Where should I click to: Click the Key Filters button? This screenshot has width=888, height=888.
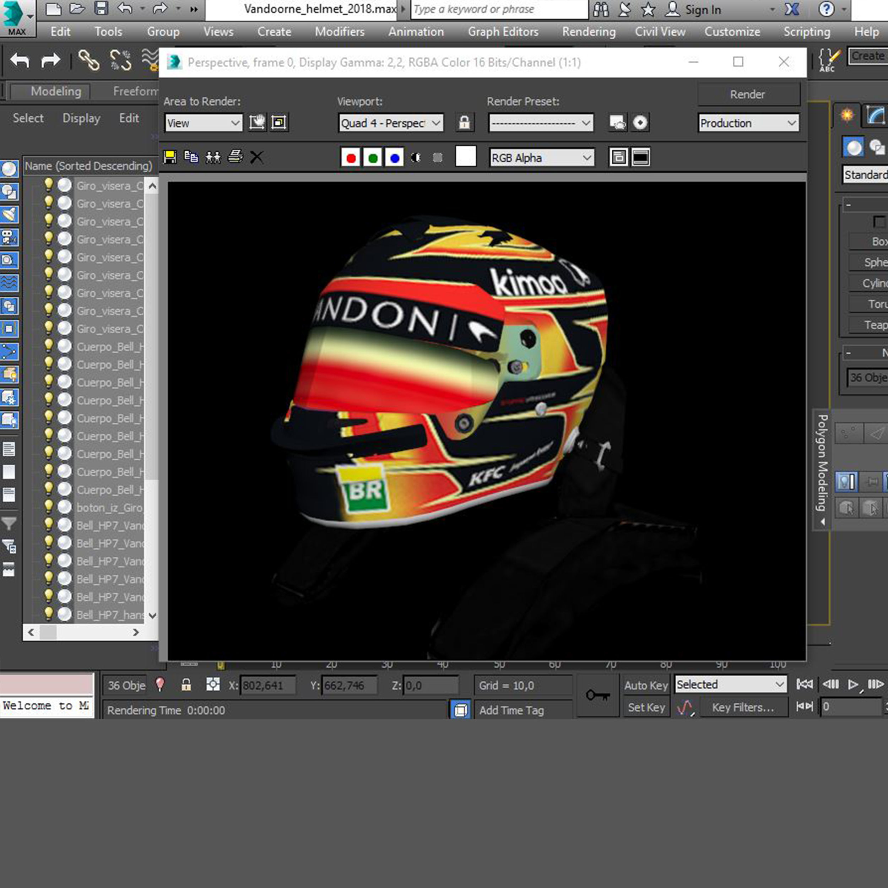[x=743, y=707]
